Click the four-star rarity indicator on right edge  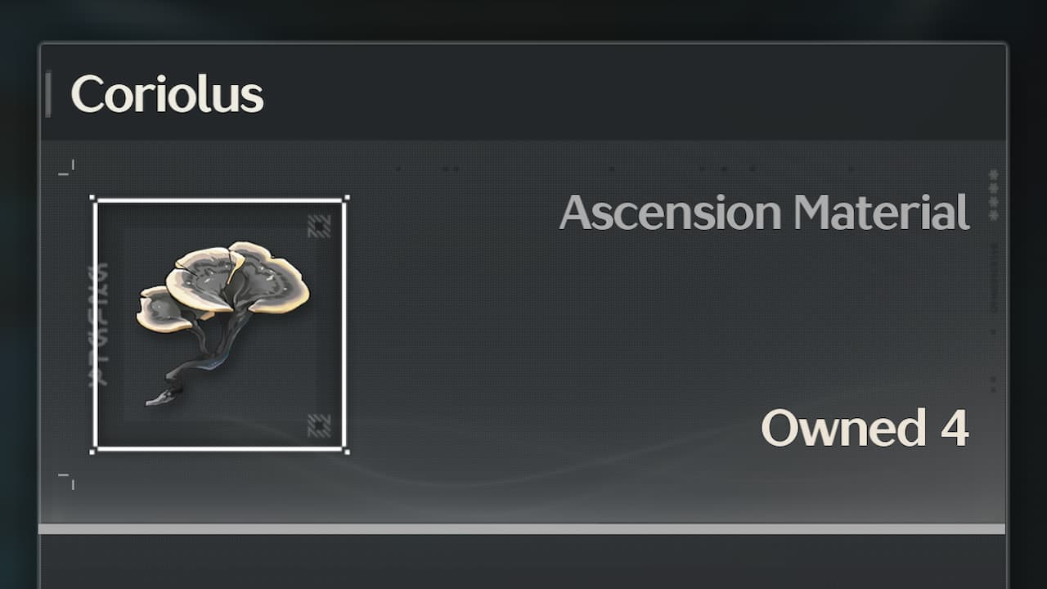pos(994,195)
